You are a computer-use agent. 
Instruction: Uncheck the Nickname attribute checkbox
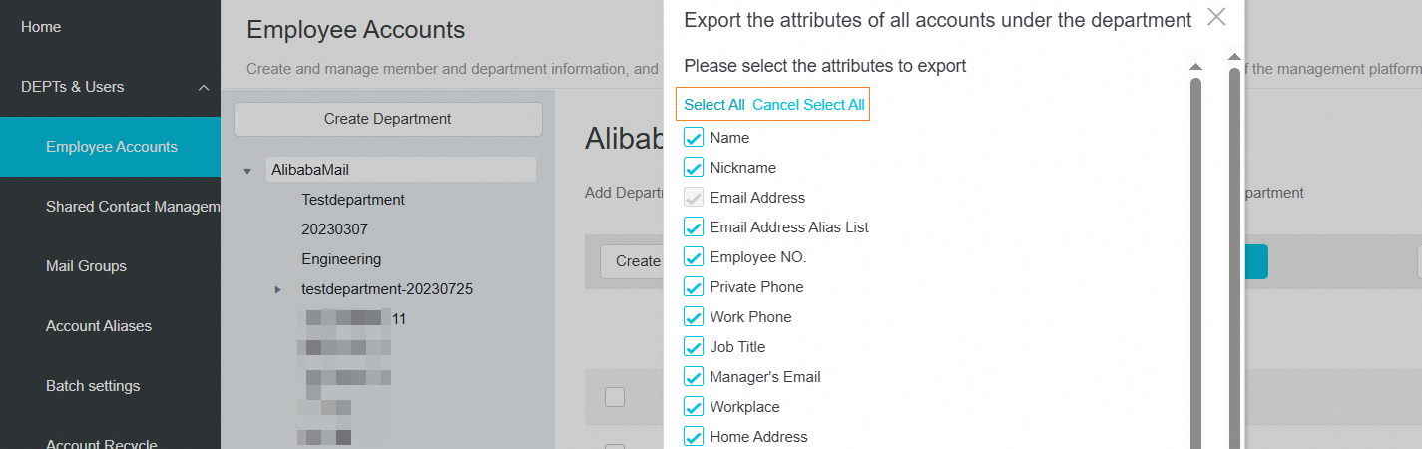click(x=694, y=168)
